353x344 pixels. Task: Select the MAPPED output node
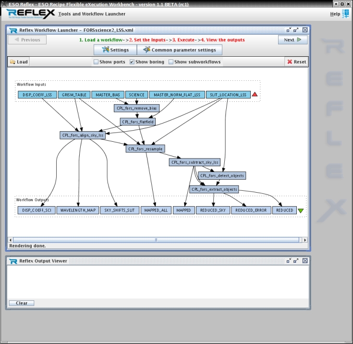[x=183, y=210]
